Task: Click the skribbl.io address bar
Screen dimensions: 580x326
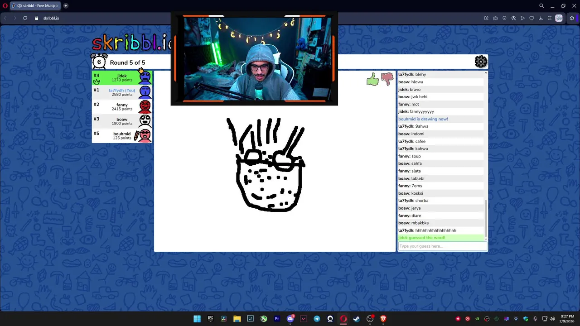Action: [x=51, y=18]
